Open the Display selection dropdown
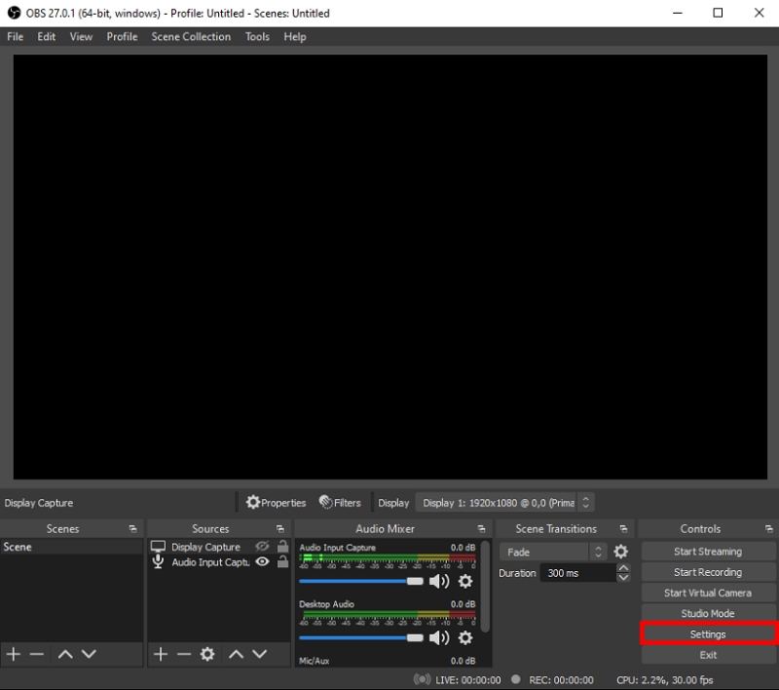The width and height of the screenshot is (779, 690). [502, 502]
